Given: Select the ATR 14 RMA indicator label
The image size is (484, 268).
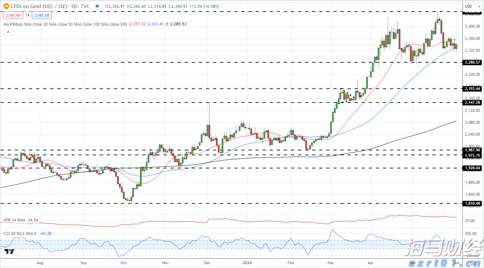Looking at the screenshot, I should pyautogui.click(x=14, y=220).
